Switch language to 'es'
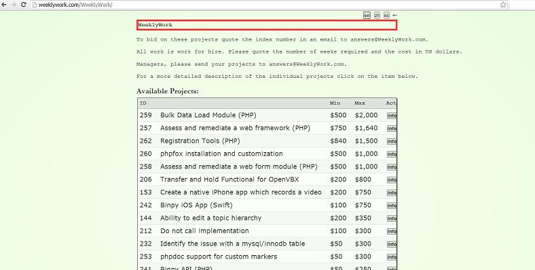535x270 pixels. pos(386,16)
